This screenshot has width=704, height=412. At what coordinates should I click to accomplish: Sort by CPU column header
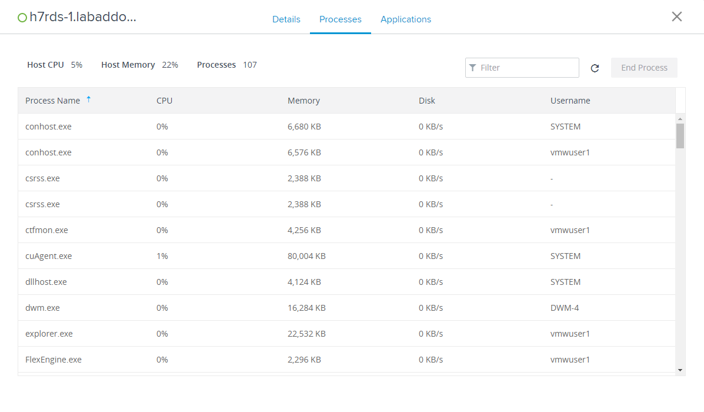165,101
